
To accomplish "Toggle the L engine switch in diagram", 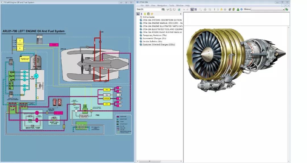I will (x=55, y=102).
